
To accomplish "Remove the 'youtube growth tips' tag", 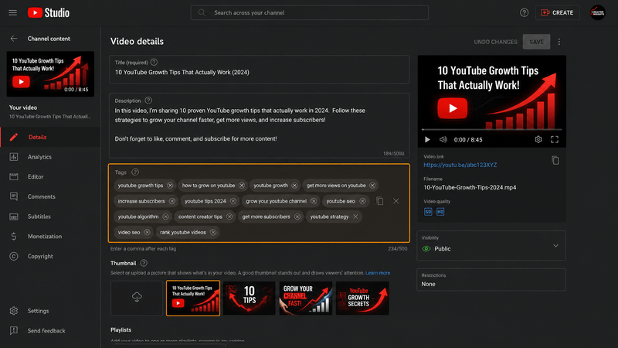I will click(x=170, y=186).
